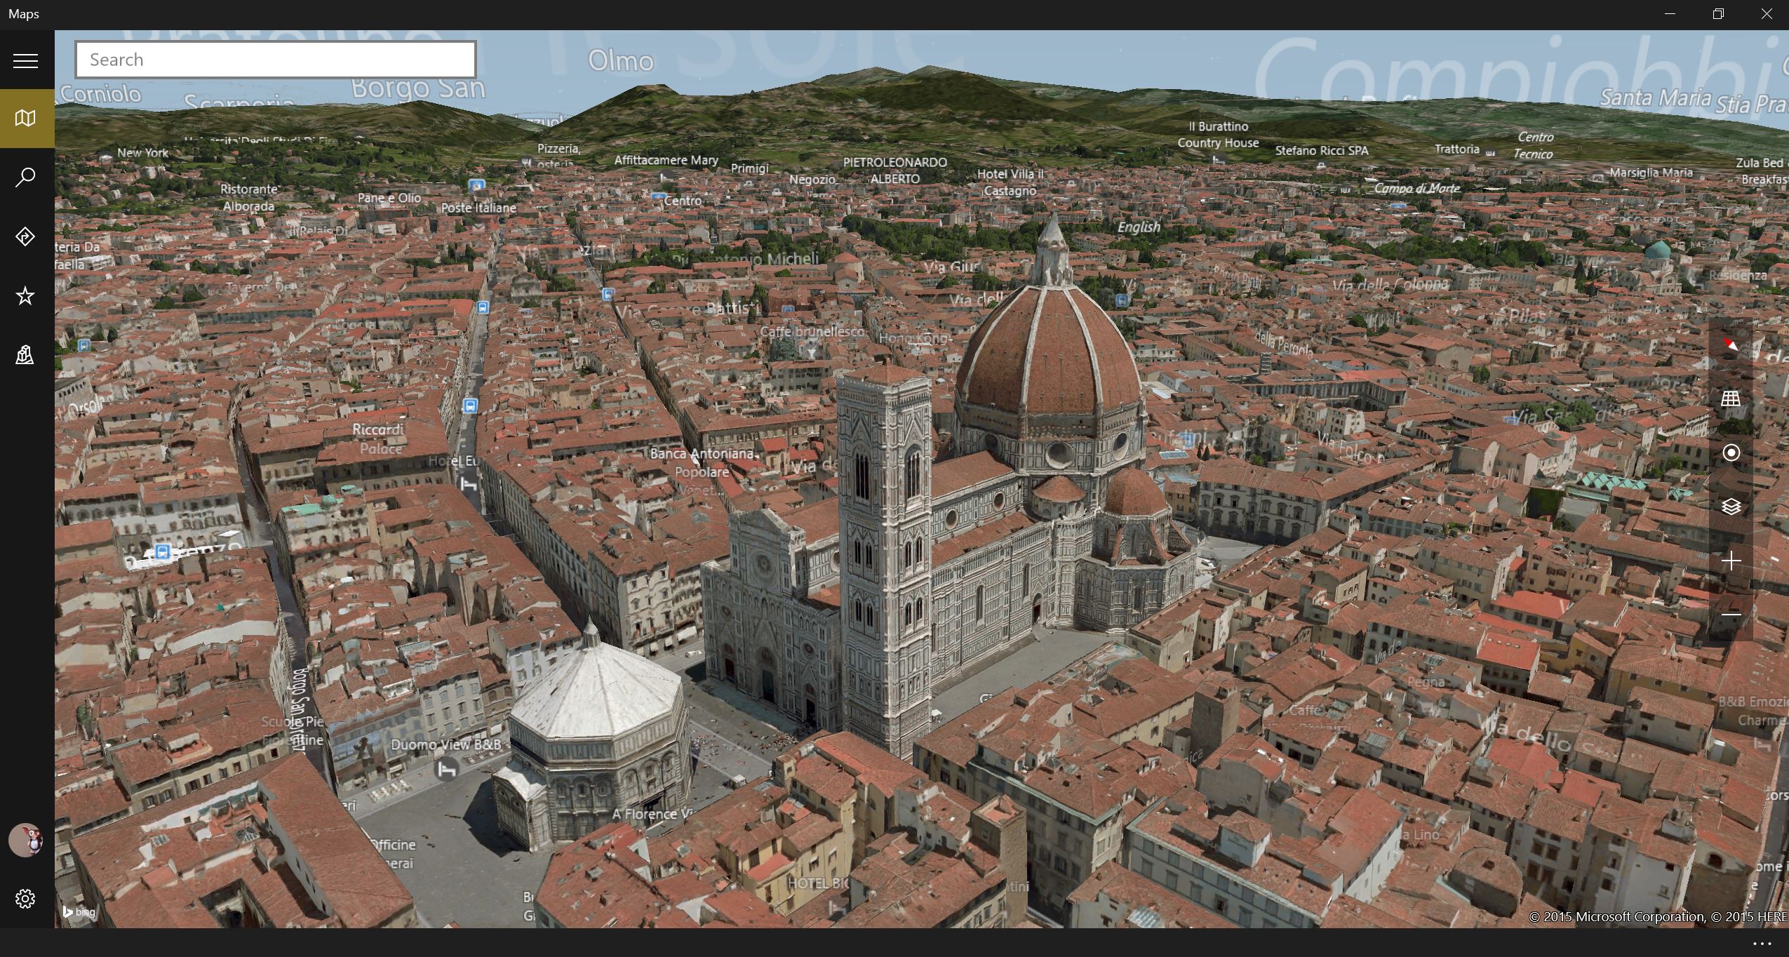Expand the more options ellipsis
The width and height of the screenshot is (1789, 957).
tap(1761, 944)
